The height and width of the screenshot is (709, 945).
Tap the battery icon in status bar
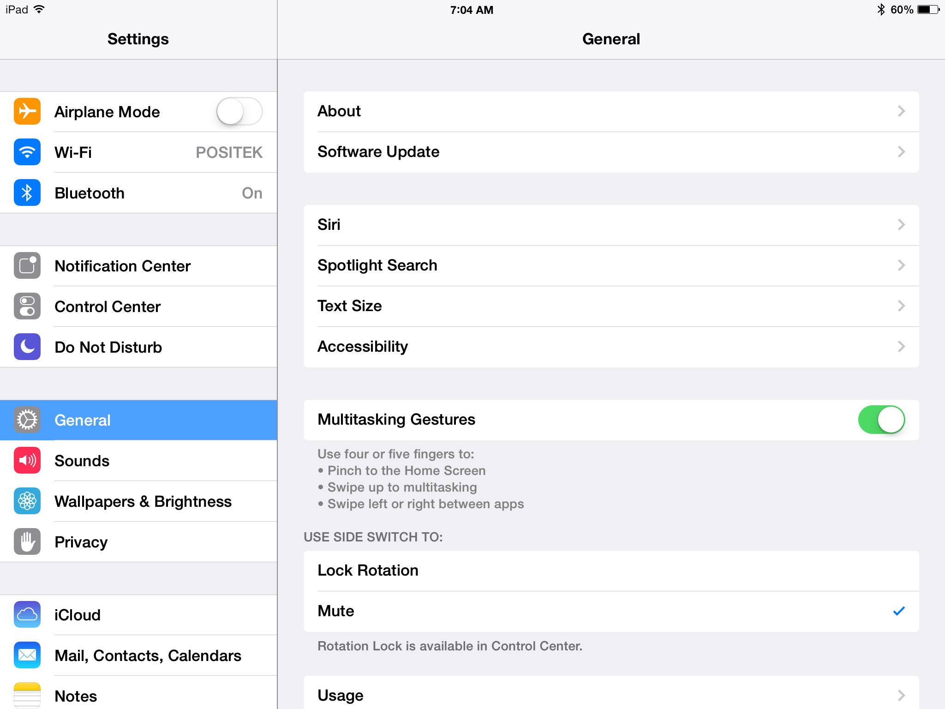[x=928, y=10]
